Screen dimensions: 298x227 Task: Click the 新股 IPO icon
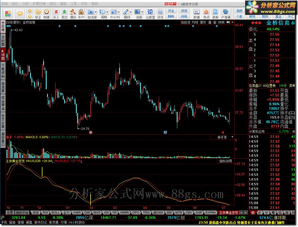point(215,12)
